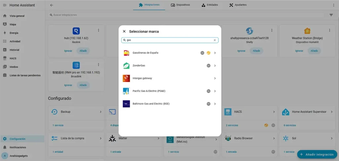Viewport: 339px width, 161px height.
Task: Click the cloud globe icon for Gasolineras de España
Action: tap(202, 53)
